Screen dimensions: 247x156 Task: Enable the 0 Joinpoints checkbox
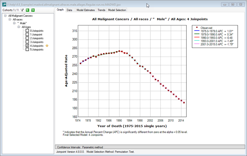click(x=27, y=31)
